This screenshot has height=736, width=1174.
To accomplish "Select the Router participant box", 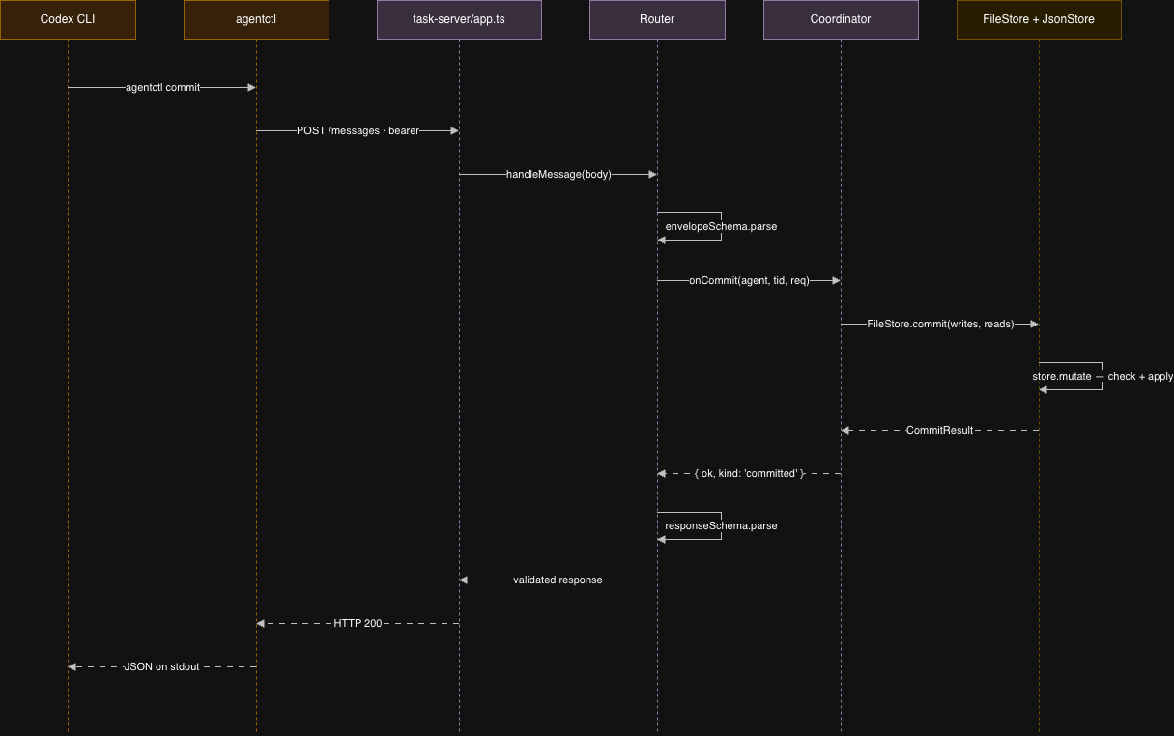I will coord(657,19).
